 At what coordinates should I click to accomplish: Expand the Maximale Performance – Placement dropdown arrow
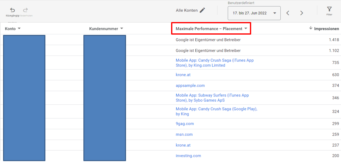246,28
